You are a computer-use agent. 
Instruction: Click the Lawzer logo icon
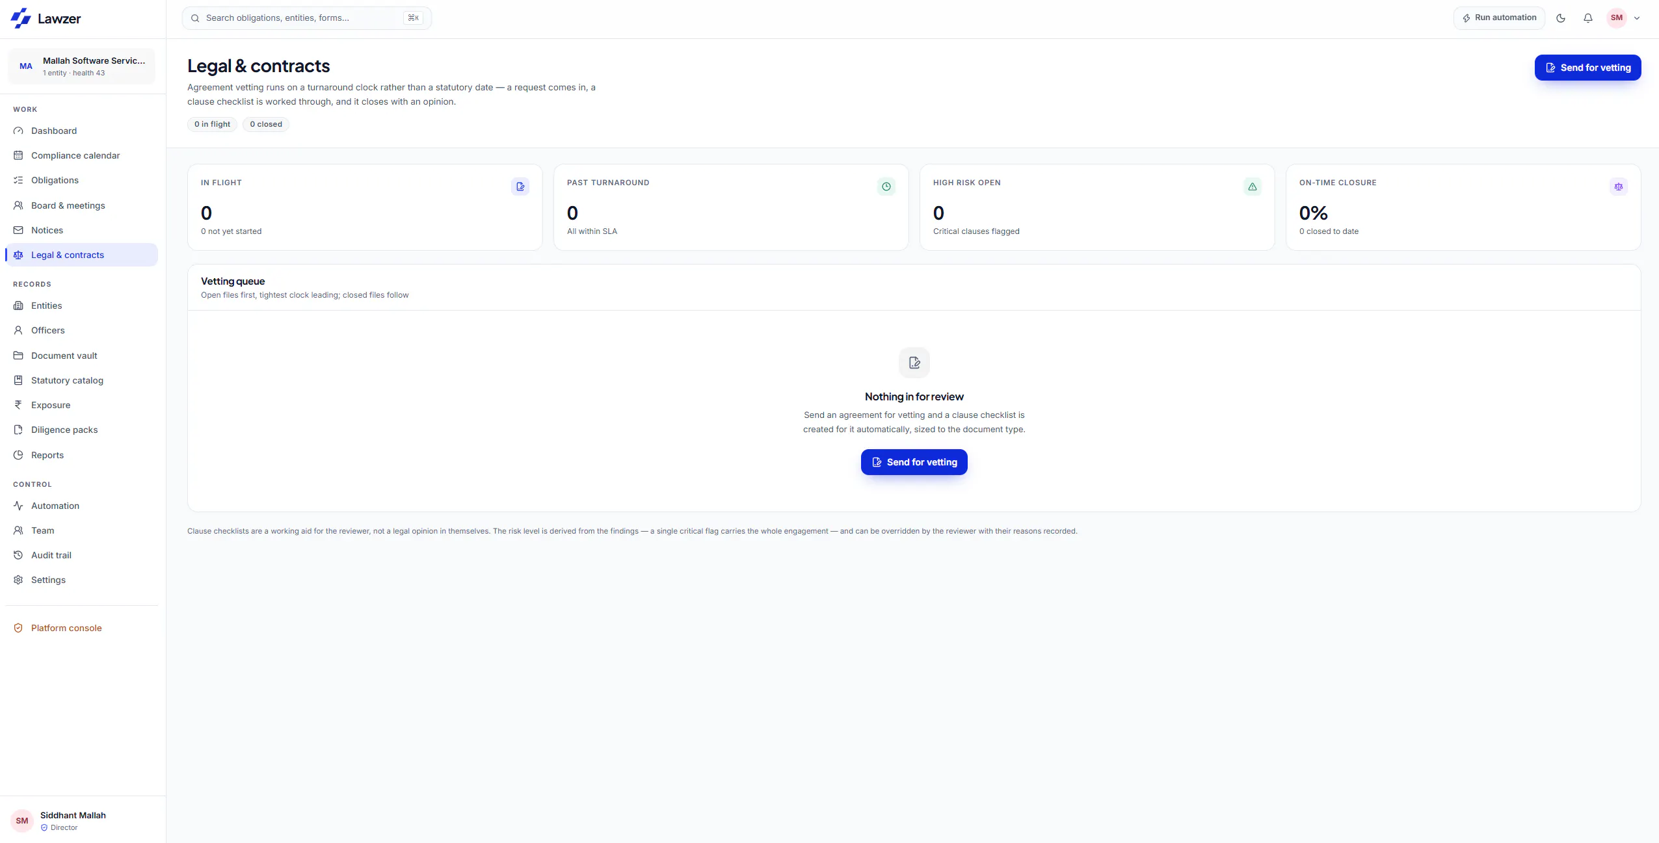[x=21, y=18]
